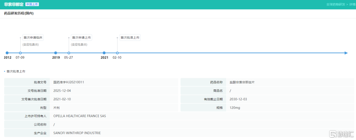
Task: Select the 05-27 timeline event dot
Action: coord(69,53)
